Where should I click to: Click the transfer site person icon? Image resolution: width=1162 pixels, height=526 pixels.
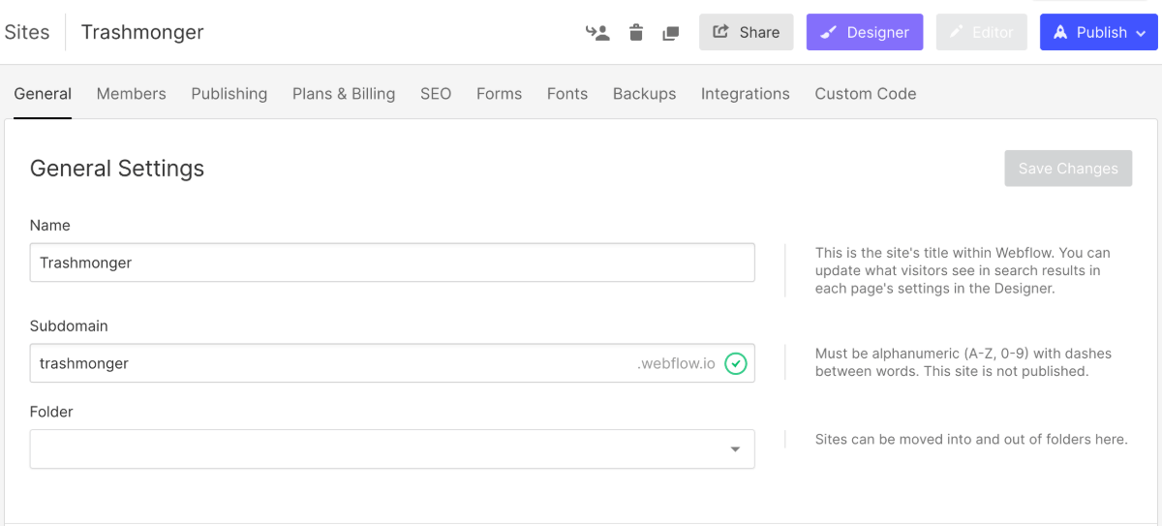597,33
